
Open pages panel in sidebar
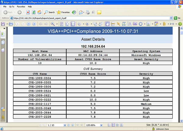pos(3,43)
